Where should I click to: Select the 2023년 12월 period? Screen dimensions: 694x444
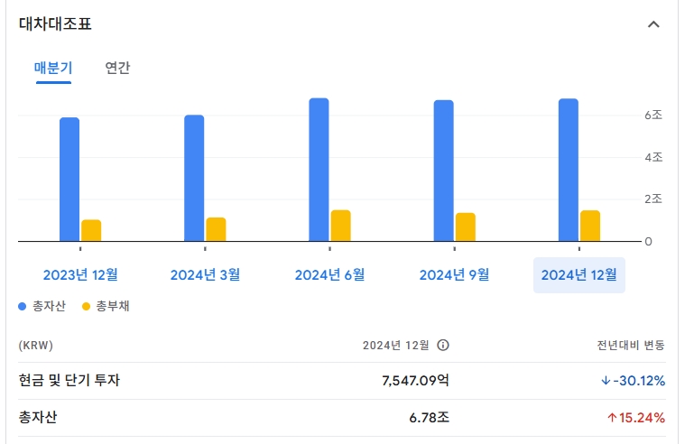coord(80,275)
